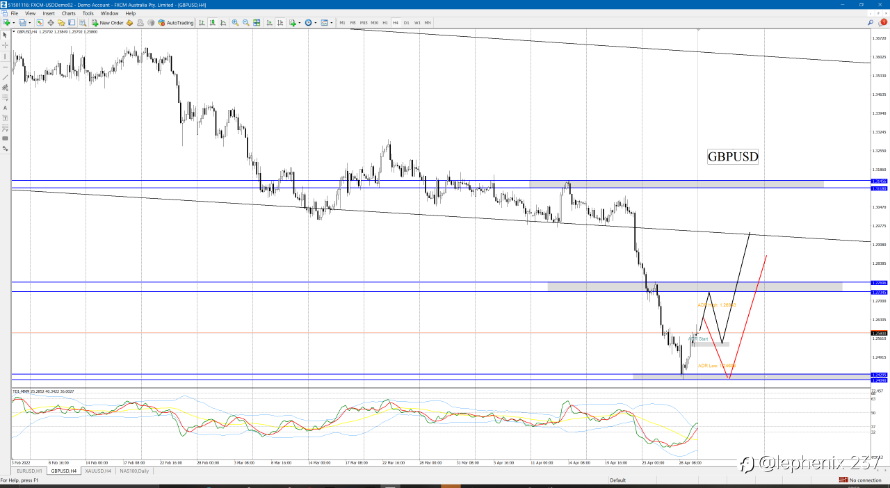Open the Window menu
The width and height of the screenshot is (890, 488).
click(x=109, y=13)
